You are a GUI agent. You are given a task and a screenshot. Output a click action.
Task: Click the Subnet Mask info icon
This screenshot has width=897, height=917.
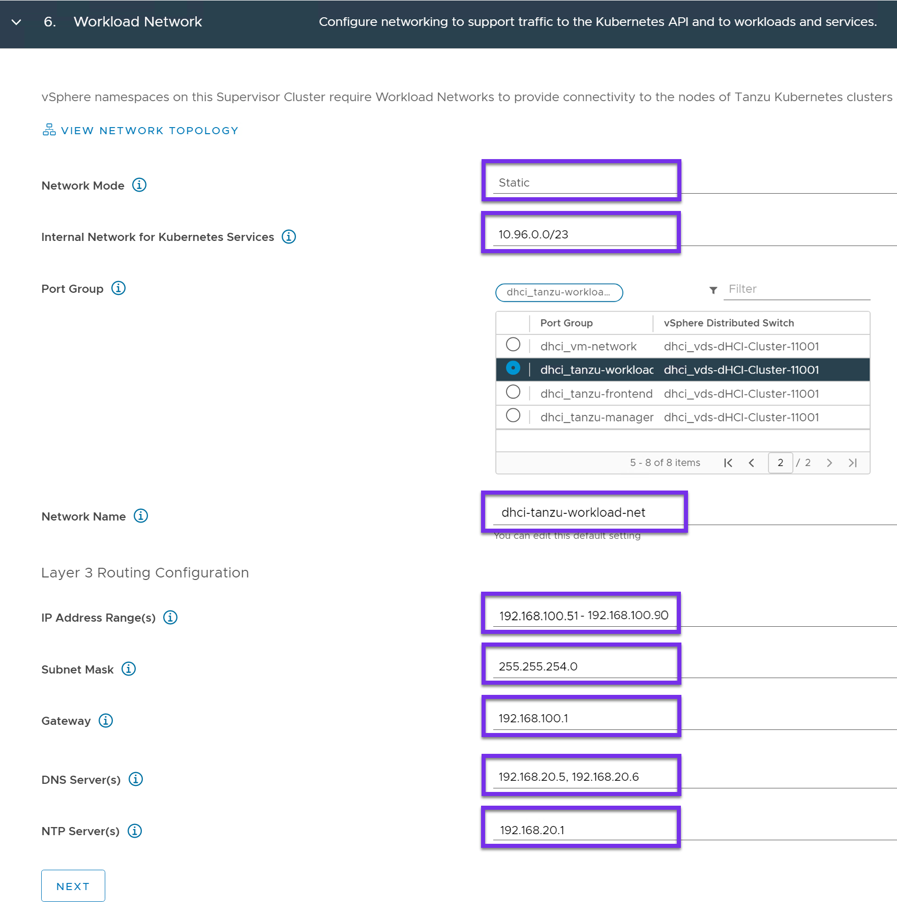click(x=129, y=669)
